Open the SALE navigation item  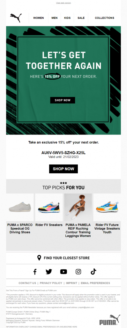[x=81, y=18]
